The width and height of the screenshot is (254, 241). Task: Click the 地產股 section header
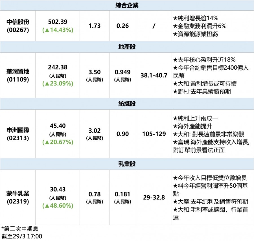click(x=127, y=47)
